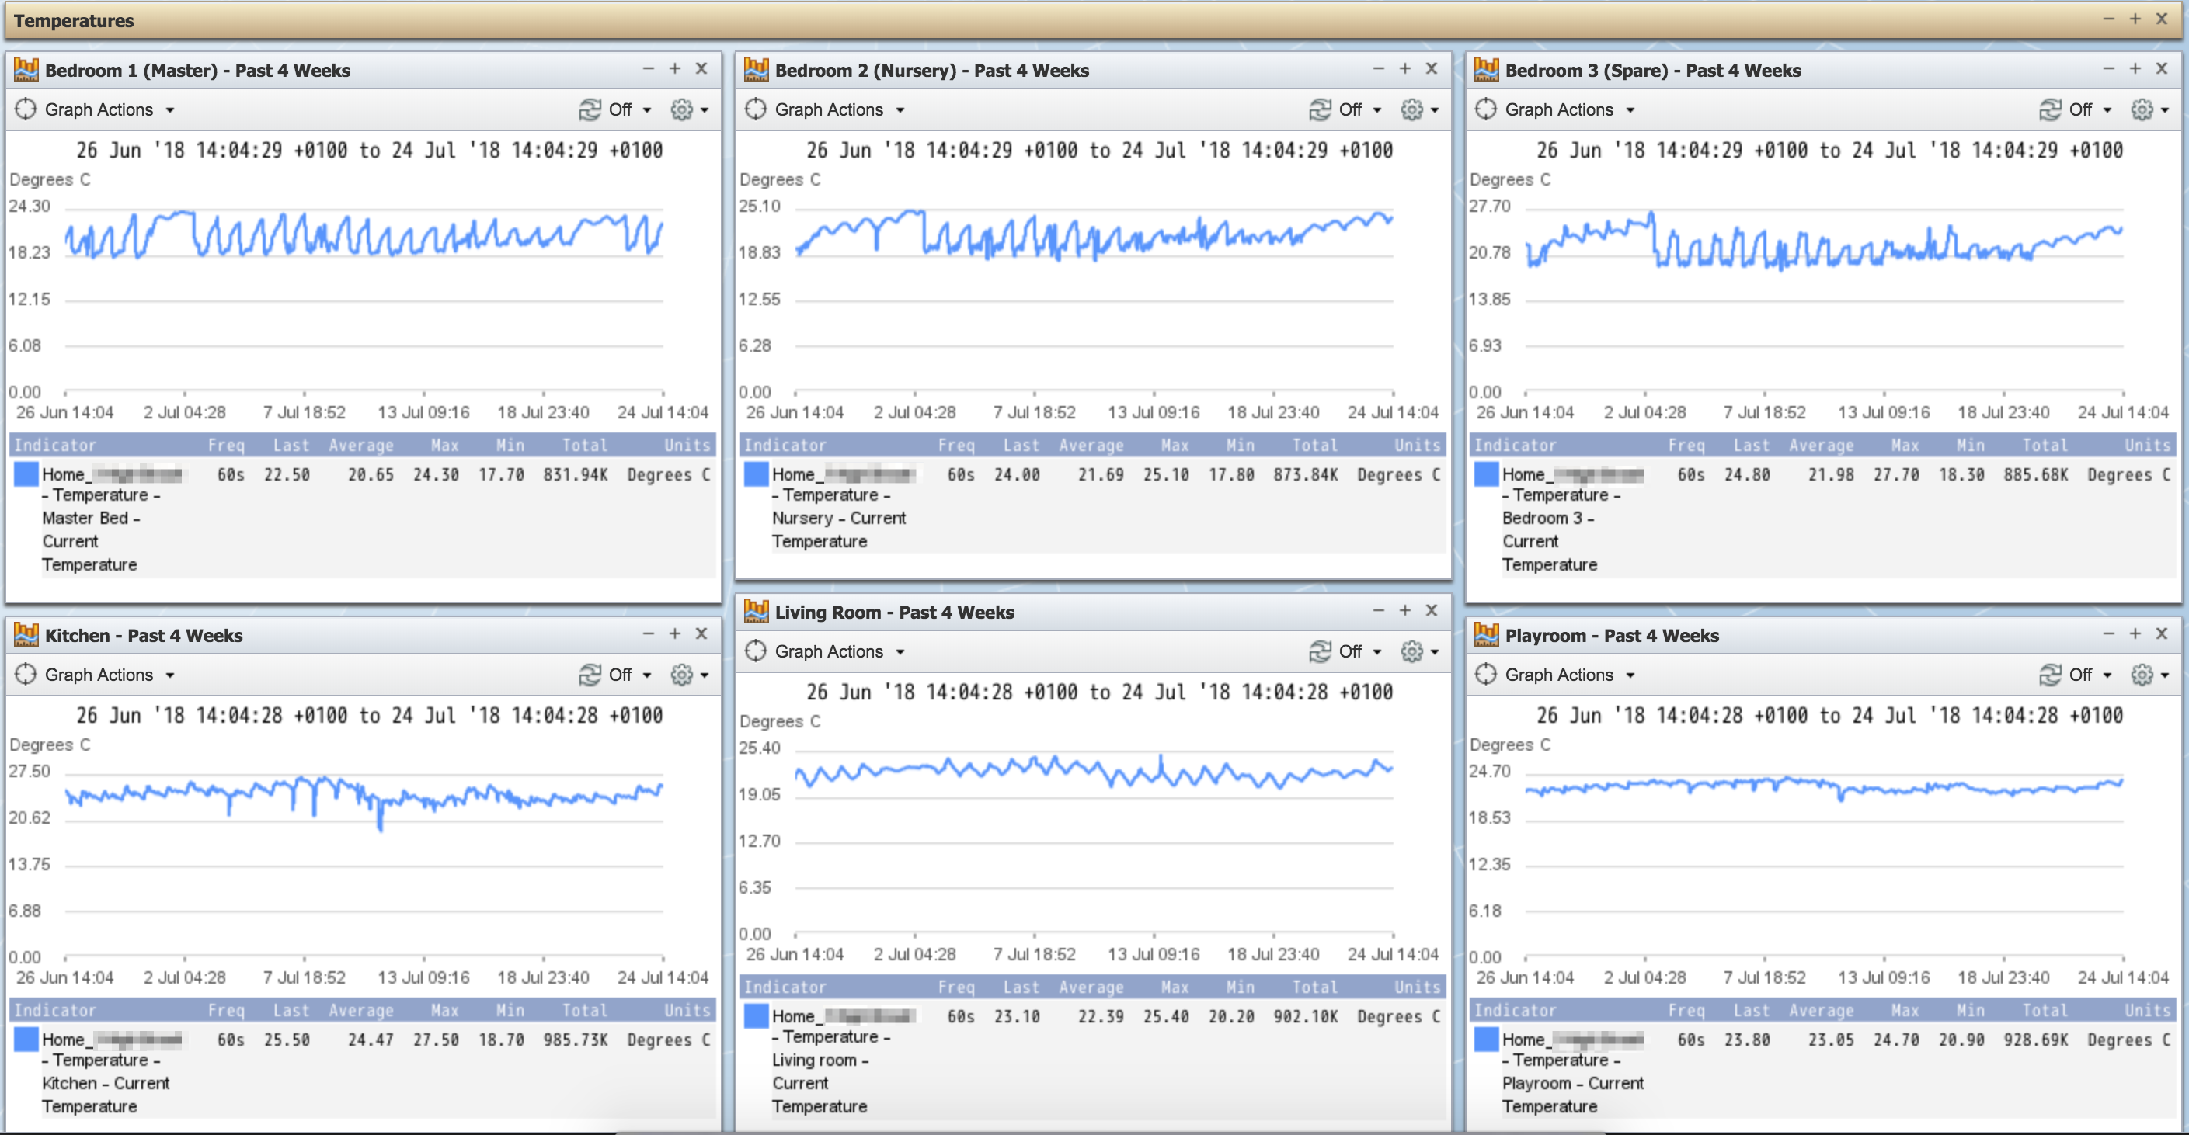The height and width of the screenshot is (1135, 2189).
Task: Open the Graph Actions menu in Living Room panel
Action: (x=839, y=651)
